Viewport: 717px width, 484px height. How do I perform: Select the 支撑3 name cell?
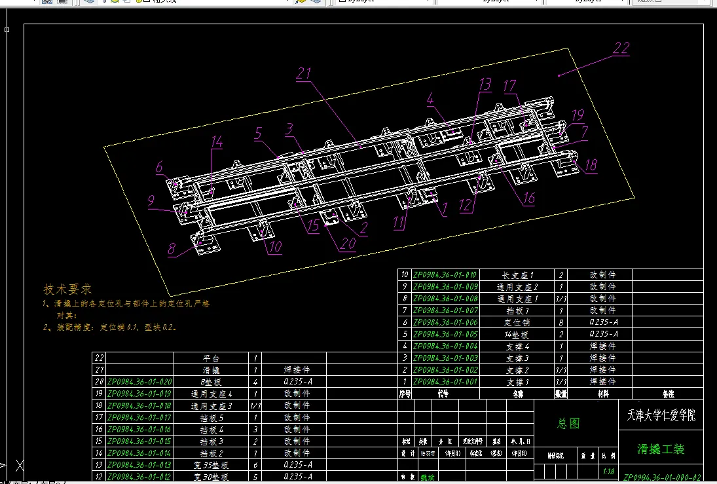tap(517, 358)
